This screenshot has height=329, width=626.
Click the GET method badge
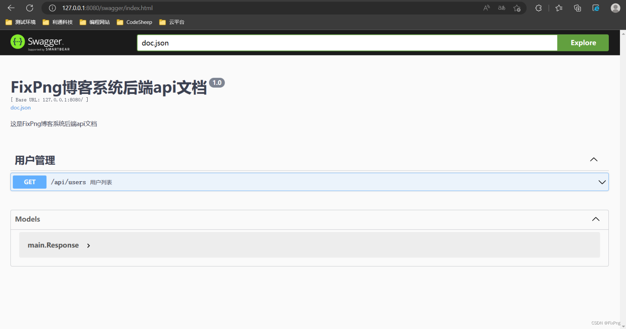(x=30, y=182)
